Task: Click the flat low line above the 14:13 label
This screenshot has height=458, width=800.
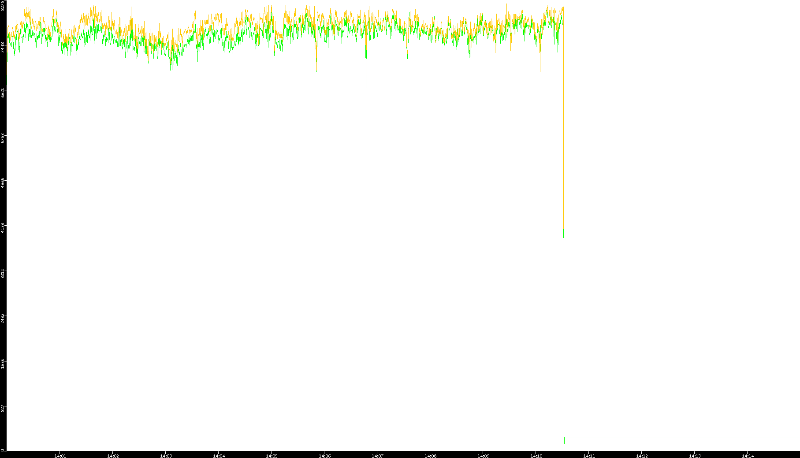Action: coord(695,437)
